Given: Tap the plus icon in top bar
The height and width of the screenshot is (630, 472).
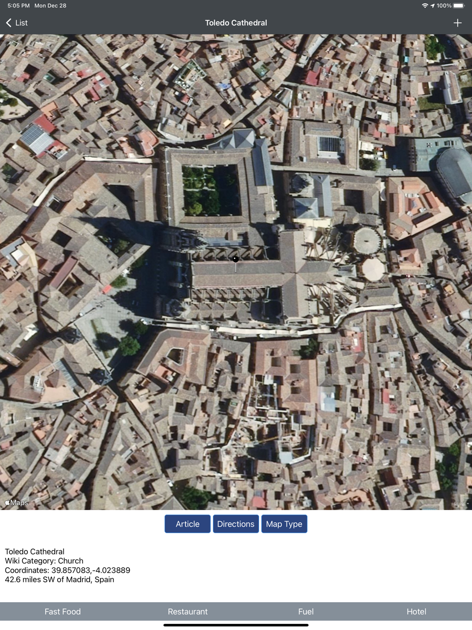Looking at the screenshot, I should (x=457, y=23).
